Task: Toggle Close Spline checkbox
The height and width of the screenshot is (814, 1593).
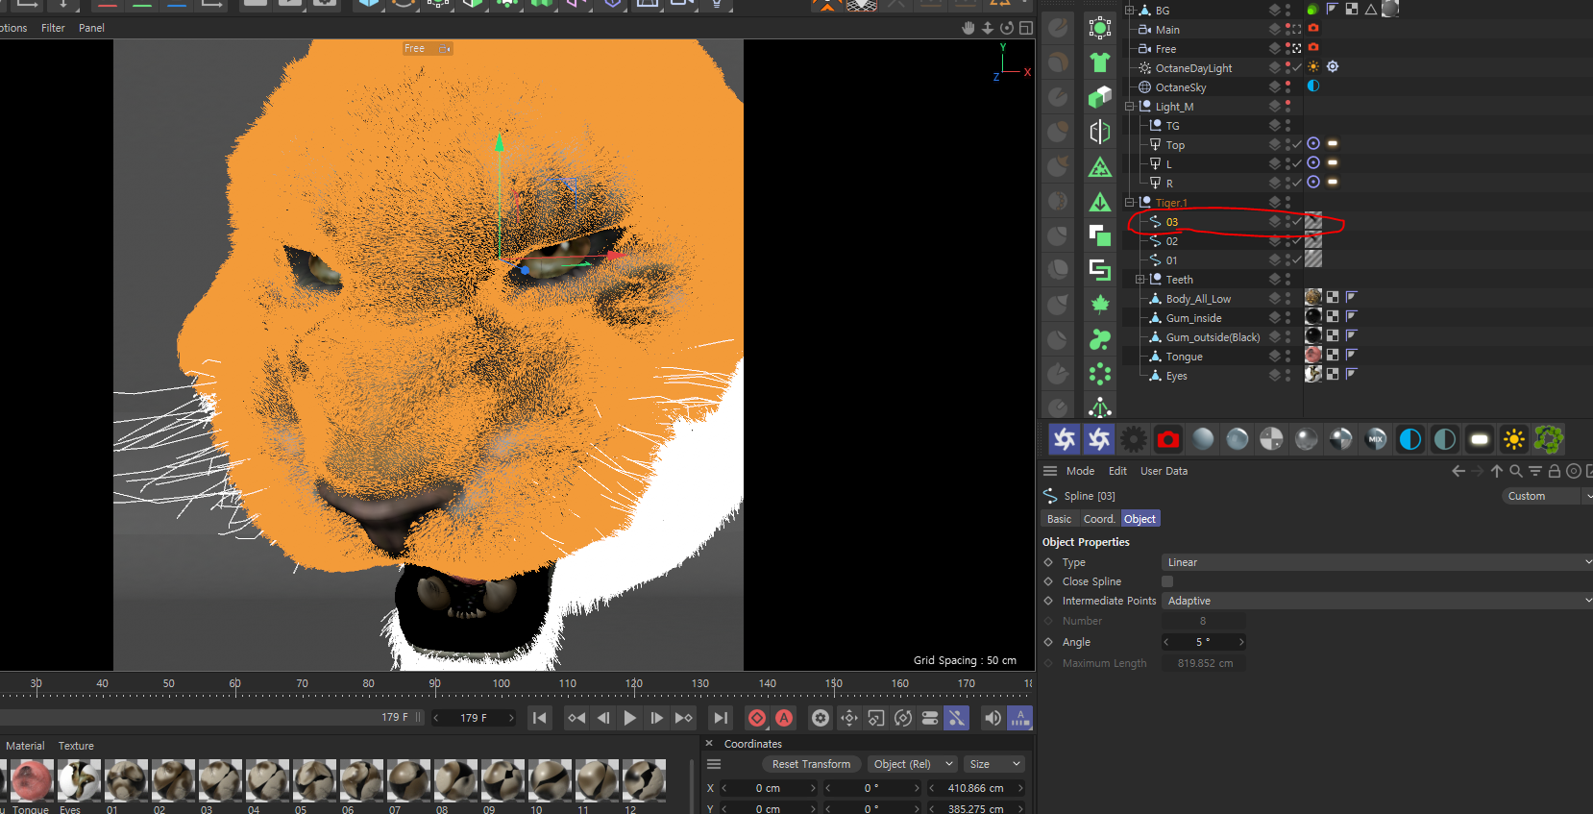Action: pyautogui.click(x=1167, y=581)
